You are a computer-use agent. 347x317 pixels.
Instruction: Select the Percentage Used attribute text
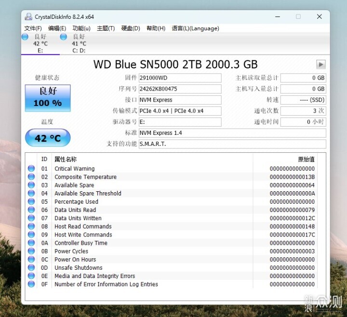(76, 201)
